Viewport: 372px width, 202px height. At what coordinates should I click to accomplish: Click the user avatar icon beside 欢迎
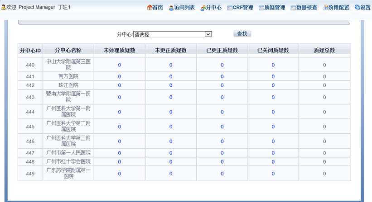pos(3,7)
